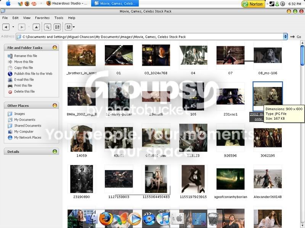Go back with the Back arrow button
305x228 pixels.
(6, 27)
